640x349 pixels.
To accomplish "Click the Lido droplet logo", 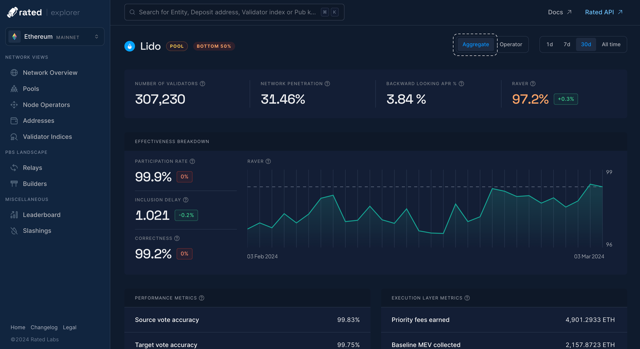I will click(x=130, y=46).
